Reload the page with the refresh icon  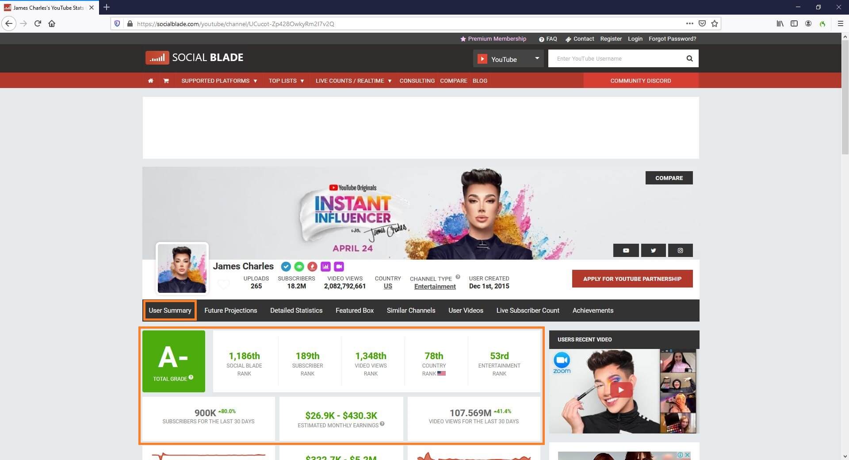click(x=38, y=23)
